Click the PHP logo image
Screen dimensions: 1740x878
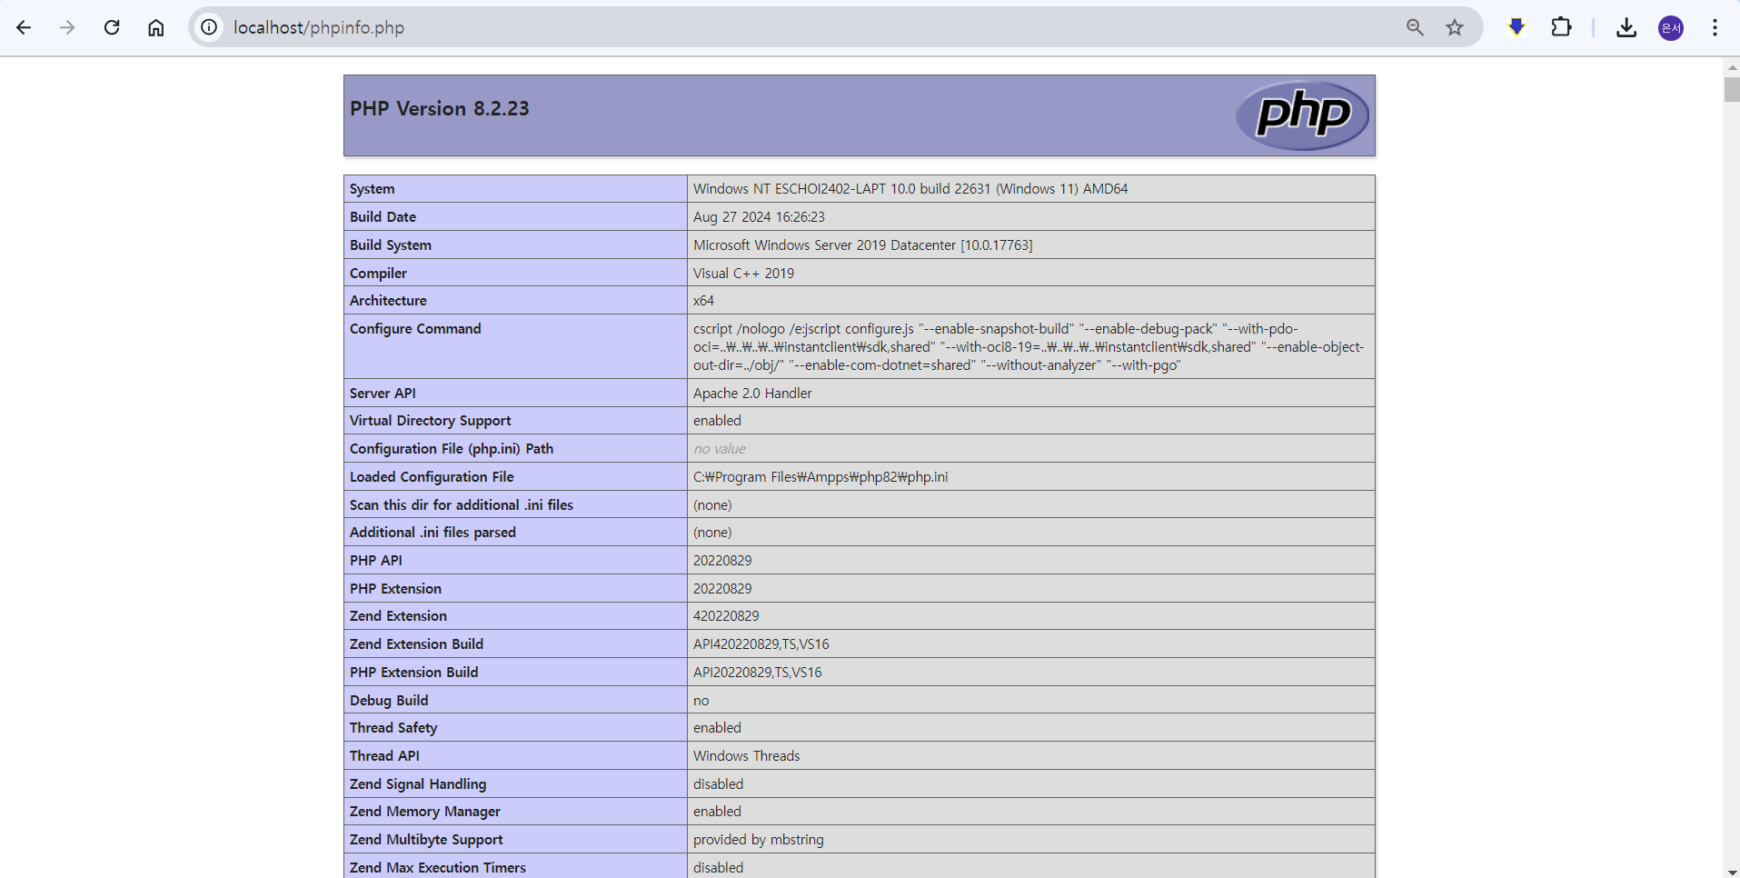coord(1303,115)
